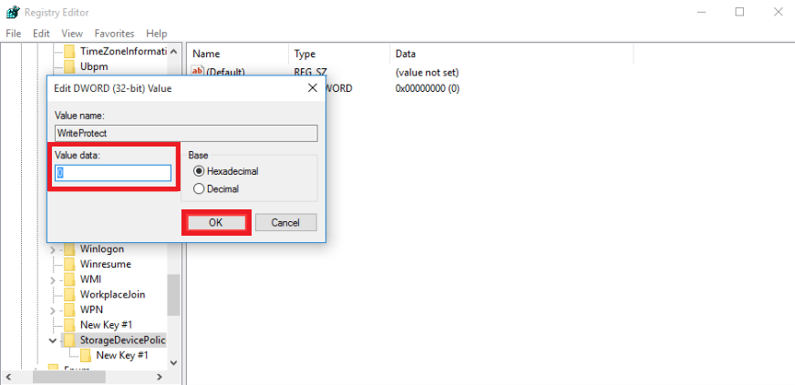
Task: Open the View menu
Action: 72,34
